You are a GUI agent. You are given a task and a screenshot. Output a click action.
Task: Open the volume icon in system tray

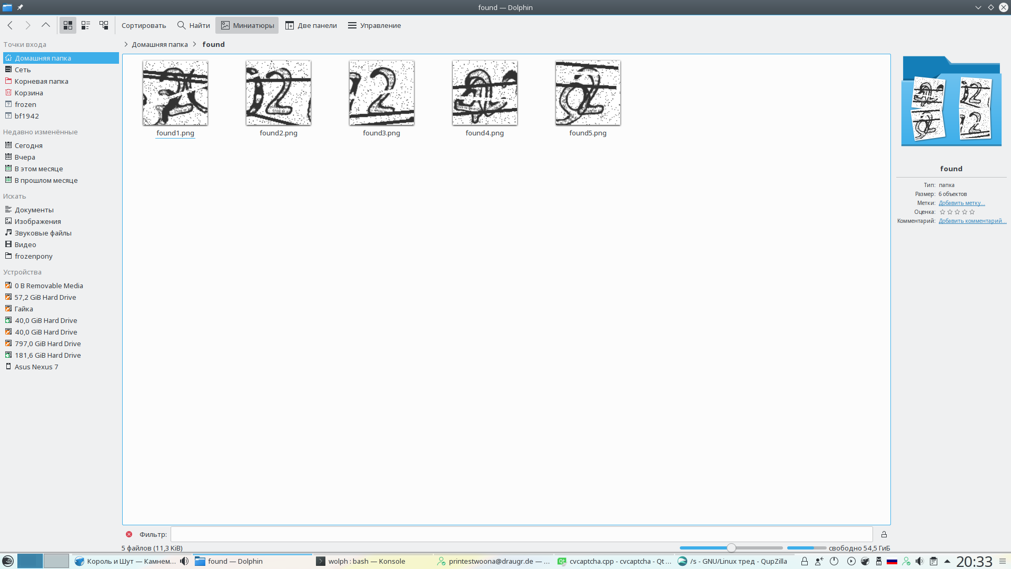pyautogui.click(x=919, y=561)
